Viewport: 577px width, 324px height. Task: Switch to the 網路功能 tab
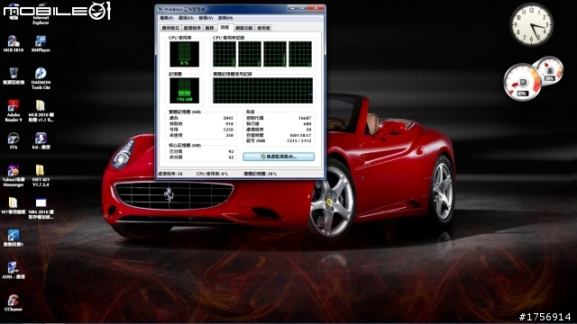244,28
